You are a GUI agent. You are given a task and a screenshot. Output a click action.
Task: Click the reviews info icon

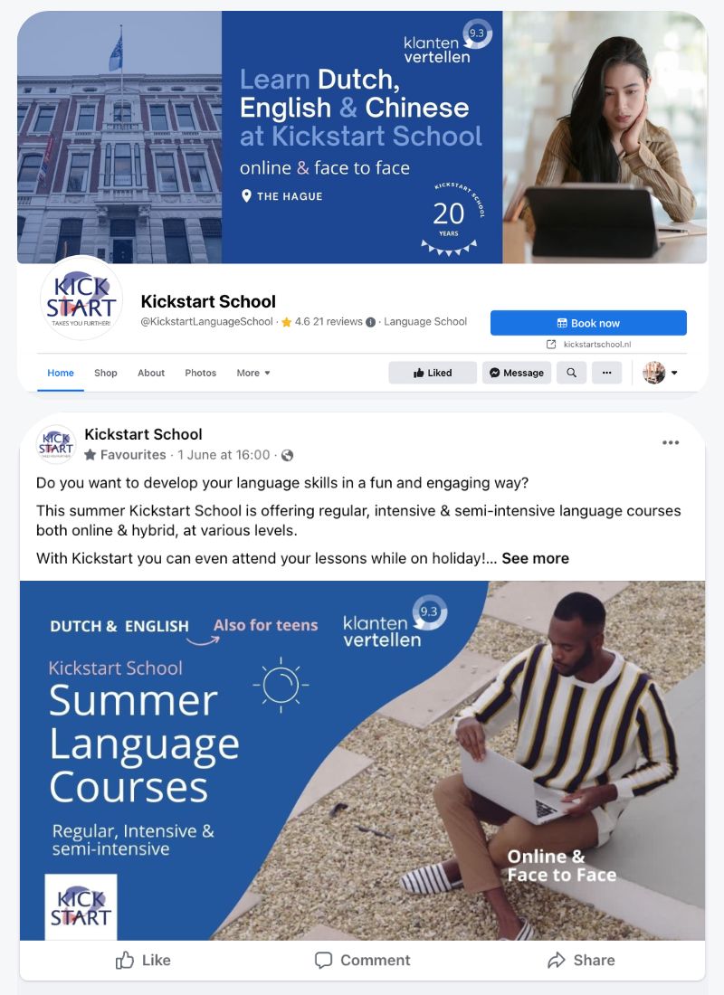pos(370,322)
